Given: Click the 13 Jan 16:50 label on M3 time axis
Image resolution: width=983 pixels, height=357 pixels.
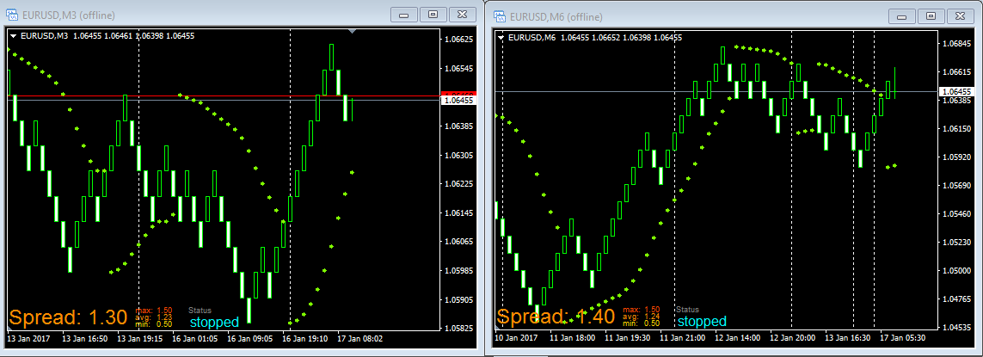Looking at the screenshot, I should [83, 339].
